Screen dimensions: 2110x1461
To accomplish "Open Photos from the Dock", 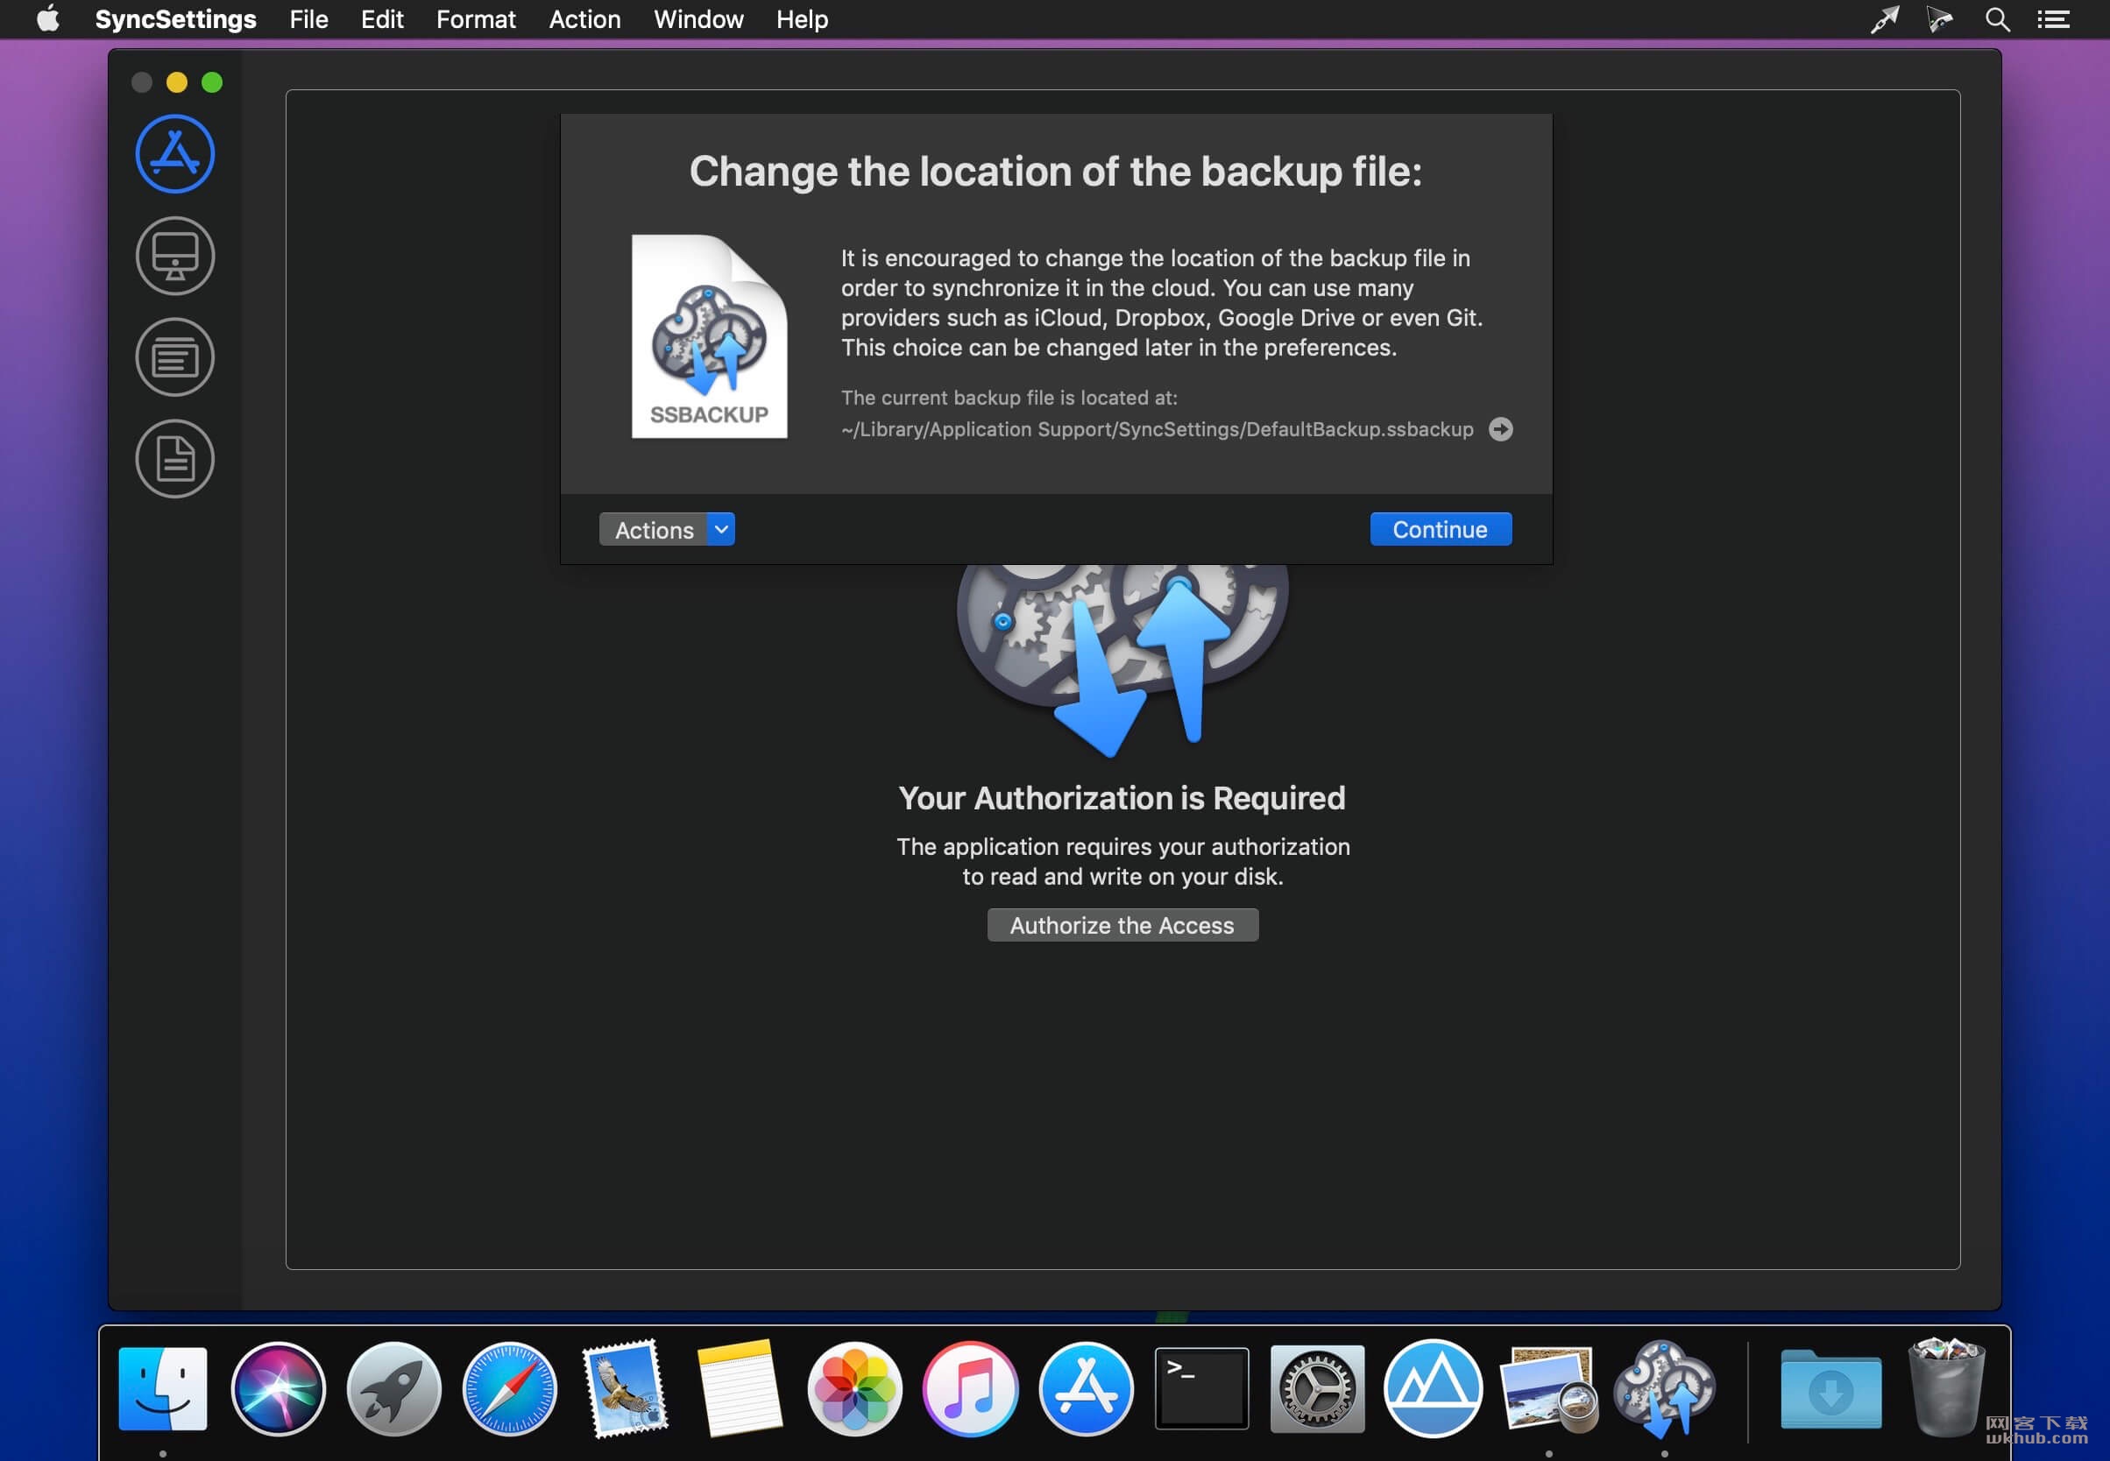I will (854, 1388).
